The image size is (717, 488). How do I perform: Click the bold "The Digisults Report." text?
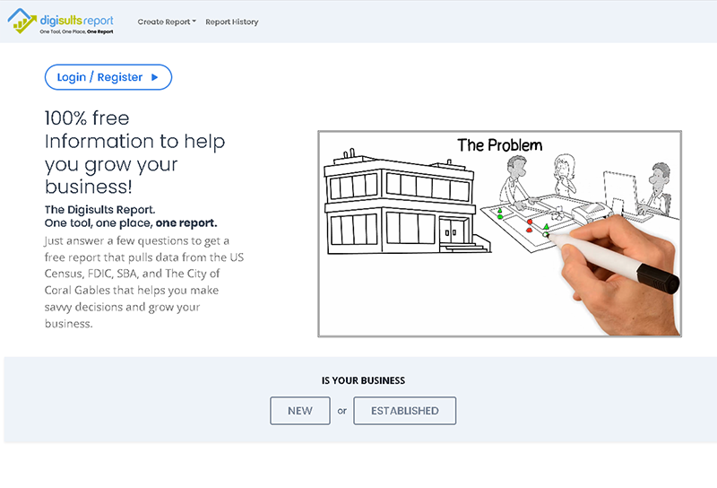pos(100,209)
